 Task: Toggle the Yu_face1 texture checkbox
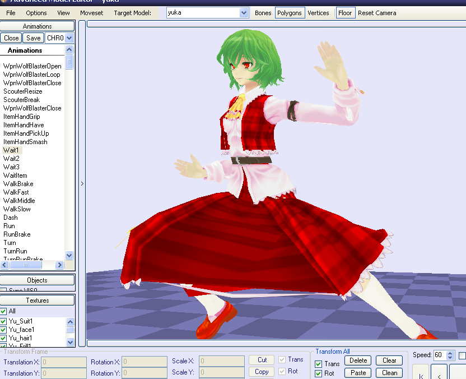click(x=3, y=330)
